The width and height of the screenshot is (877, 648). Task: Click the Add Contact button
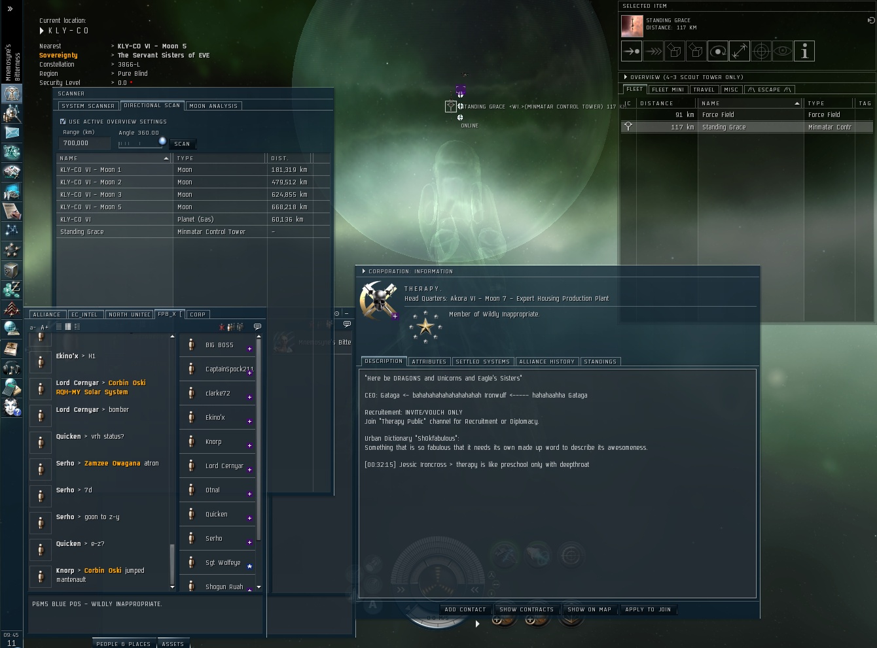click(465, 609)
